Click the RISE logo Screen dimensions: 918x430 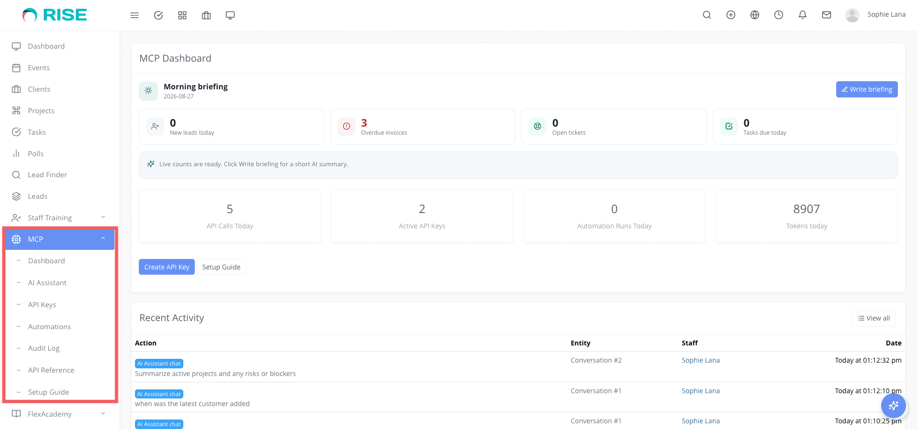pyautogui.click(x=55, y=15)
